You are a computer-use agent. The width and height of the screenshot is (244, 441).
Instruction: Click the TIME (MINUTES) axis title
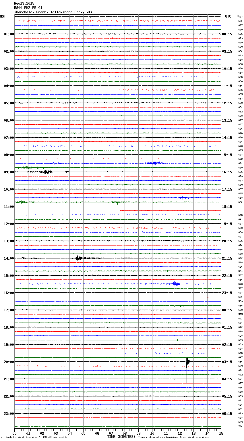tap(121, 437)
